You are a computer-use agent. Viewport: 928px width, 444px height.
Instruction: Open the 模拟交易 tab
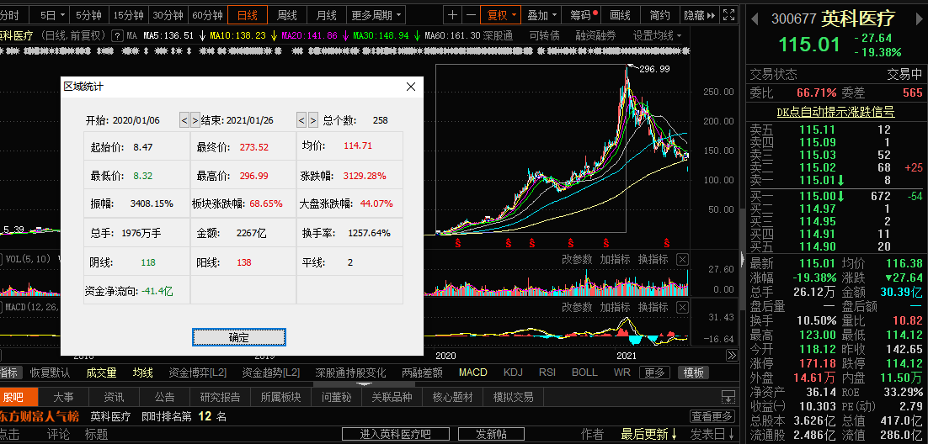pos(513,397)
